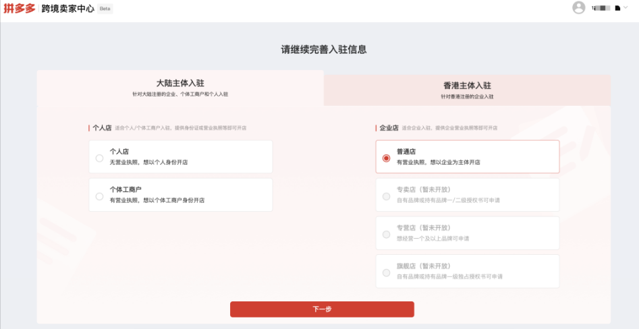Image resolution: width=639 pixels, height=329 pixels.
Task: Select the 普通店 radio button
Action: click(x=387, y=158)
